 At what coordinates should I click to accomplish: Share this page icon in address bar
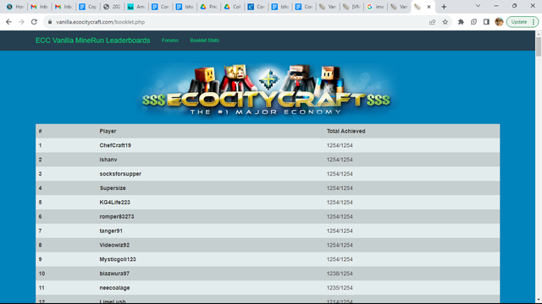[432, 22]
